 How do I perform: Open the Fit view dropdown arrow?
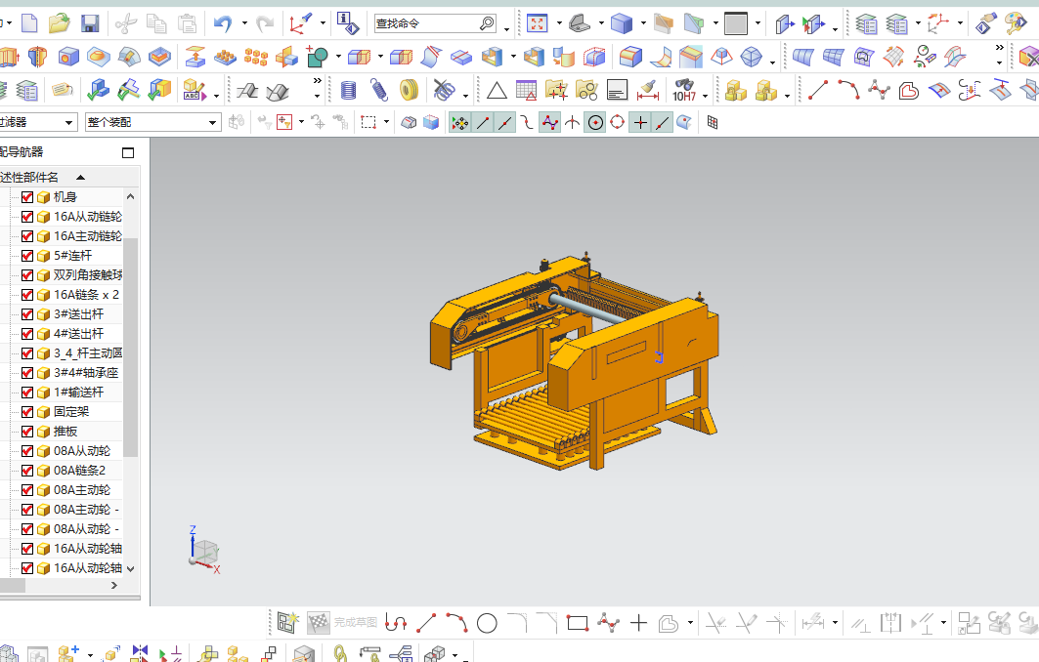point(559,23)
